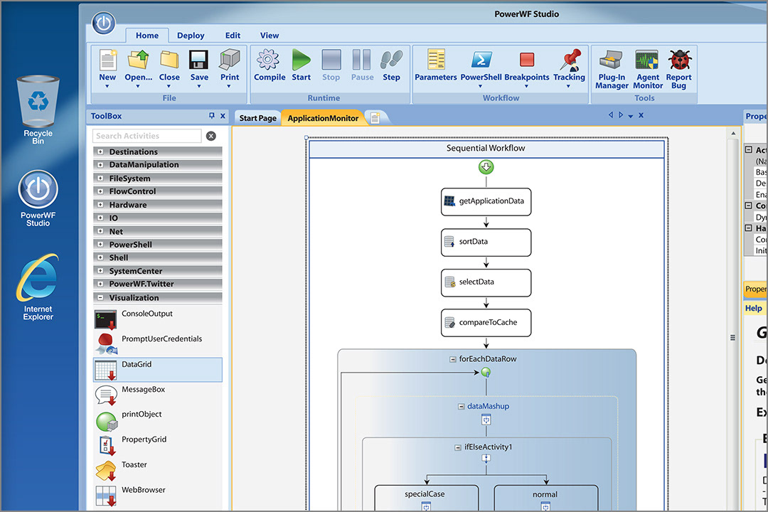768x512 pixels.
Task: Select the ApplicationMonitor document tab
Action: [x=324, y=118]
